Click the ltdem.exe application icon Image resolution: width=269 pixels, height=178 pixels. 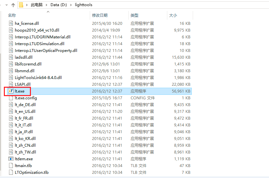11,159
